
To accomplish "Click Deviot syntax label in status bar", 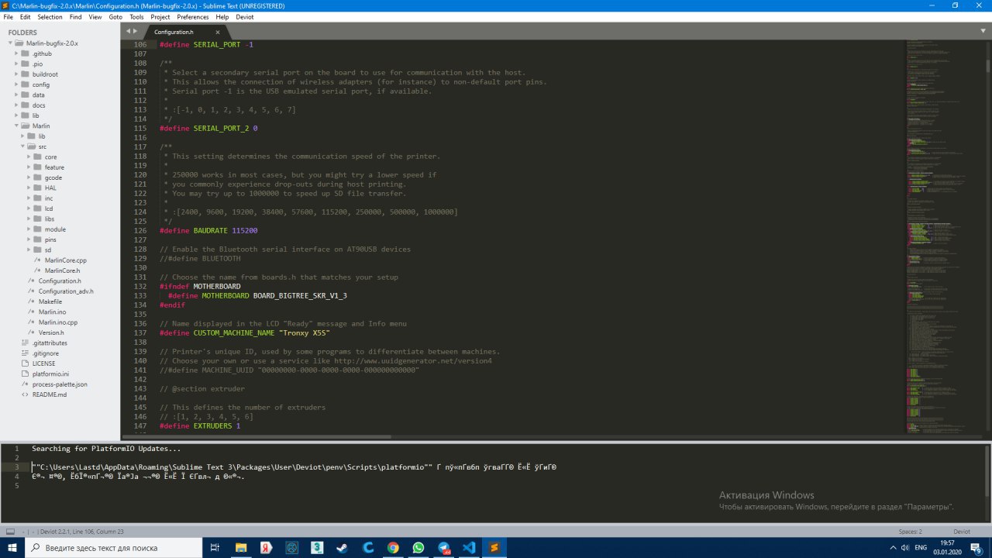I will 961,532.
